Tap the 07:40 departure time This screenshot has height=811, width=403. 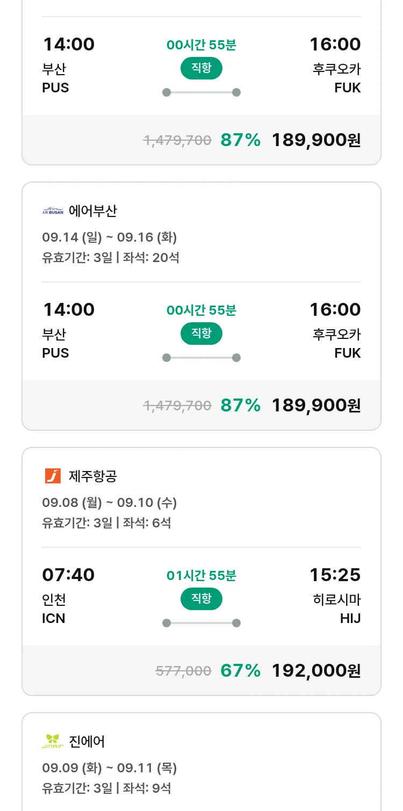(x=68, y=575)
